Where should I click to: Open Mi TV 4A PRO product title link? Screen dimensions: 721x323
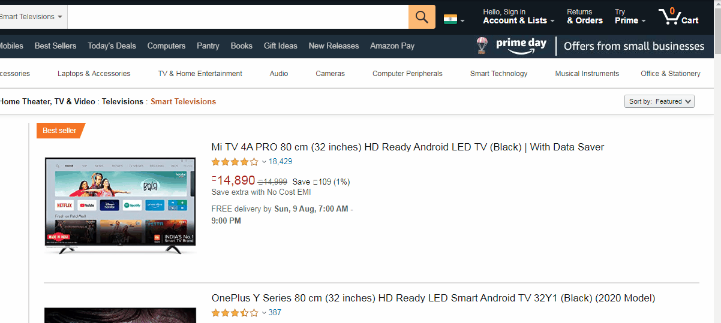click(x=407, y=147)
